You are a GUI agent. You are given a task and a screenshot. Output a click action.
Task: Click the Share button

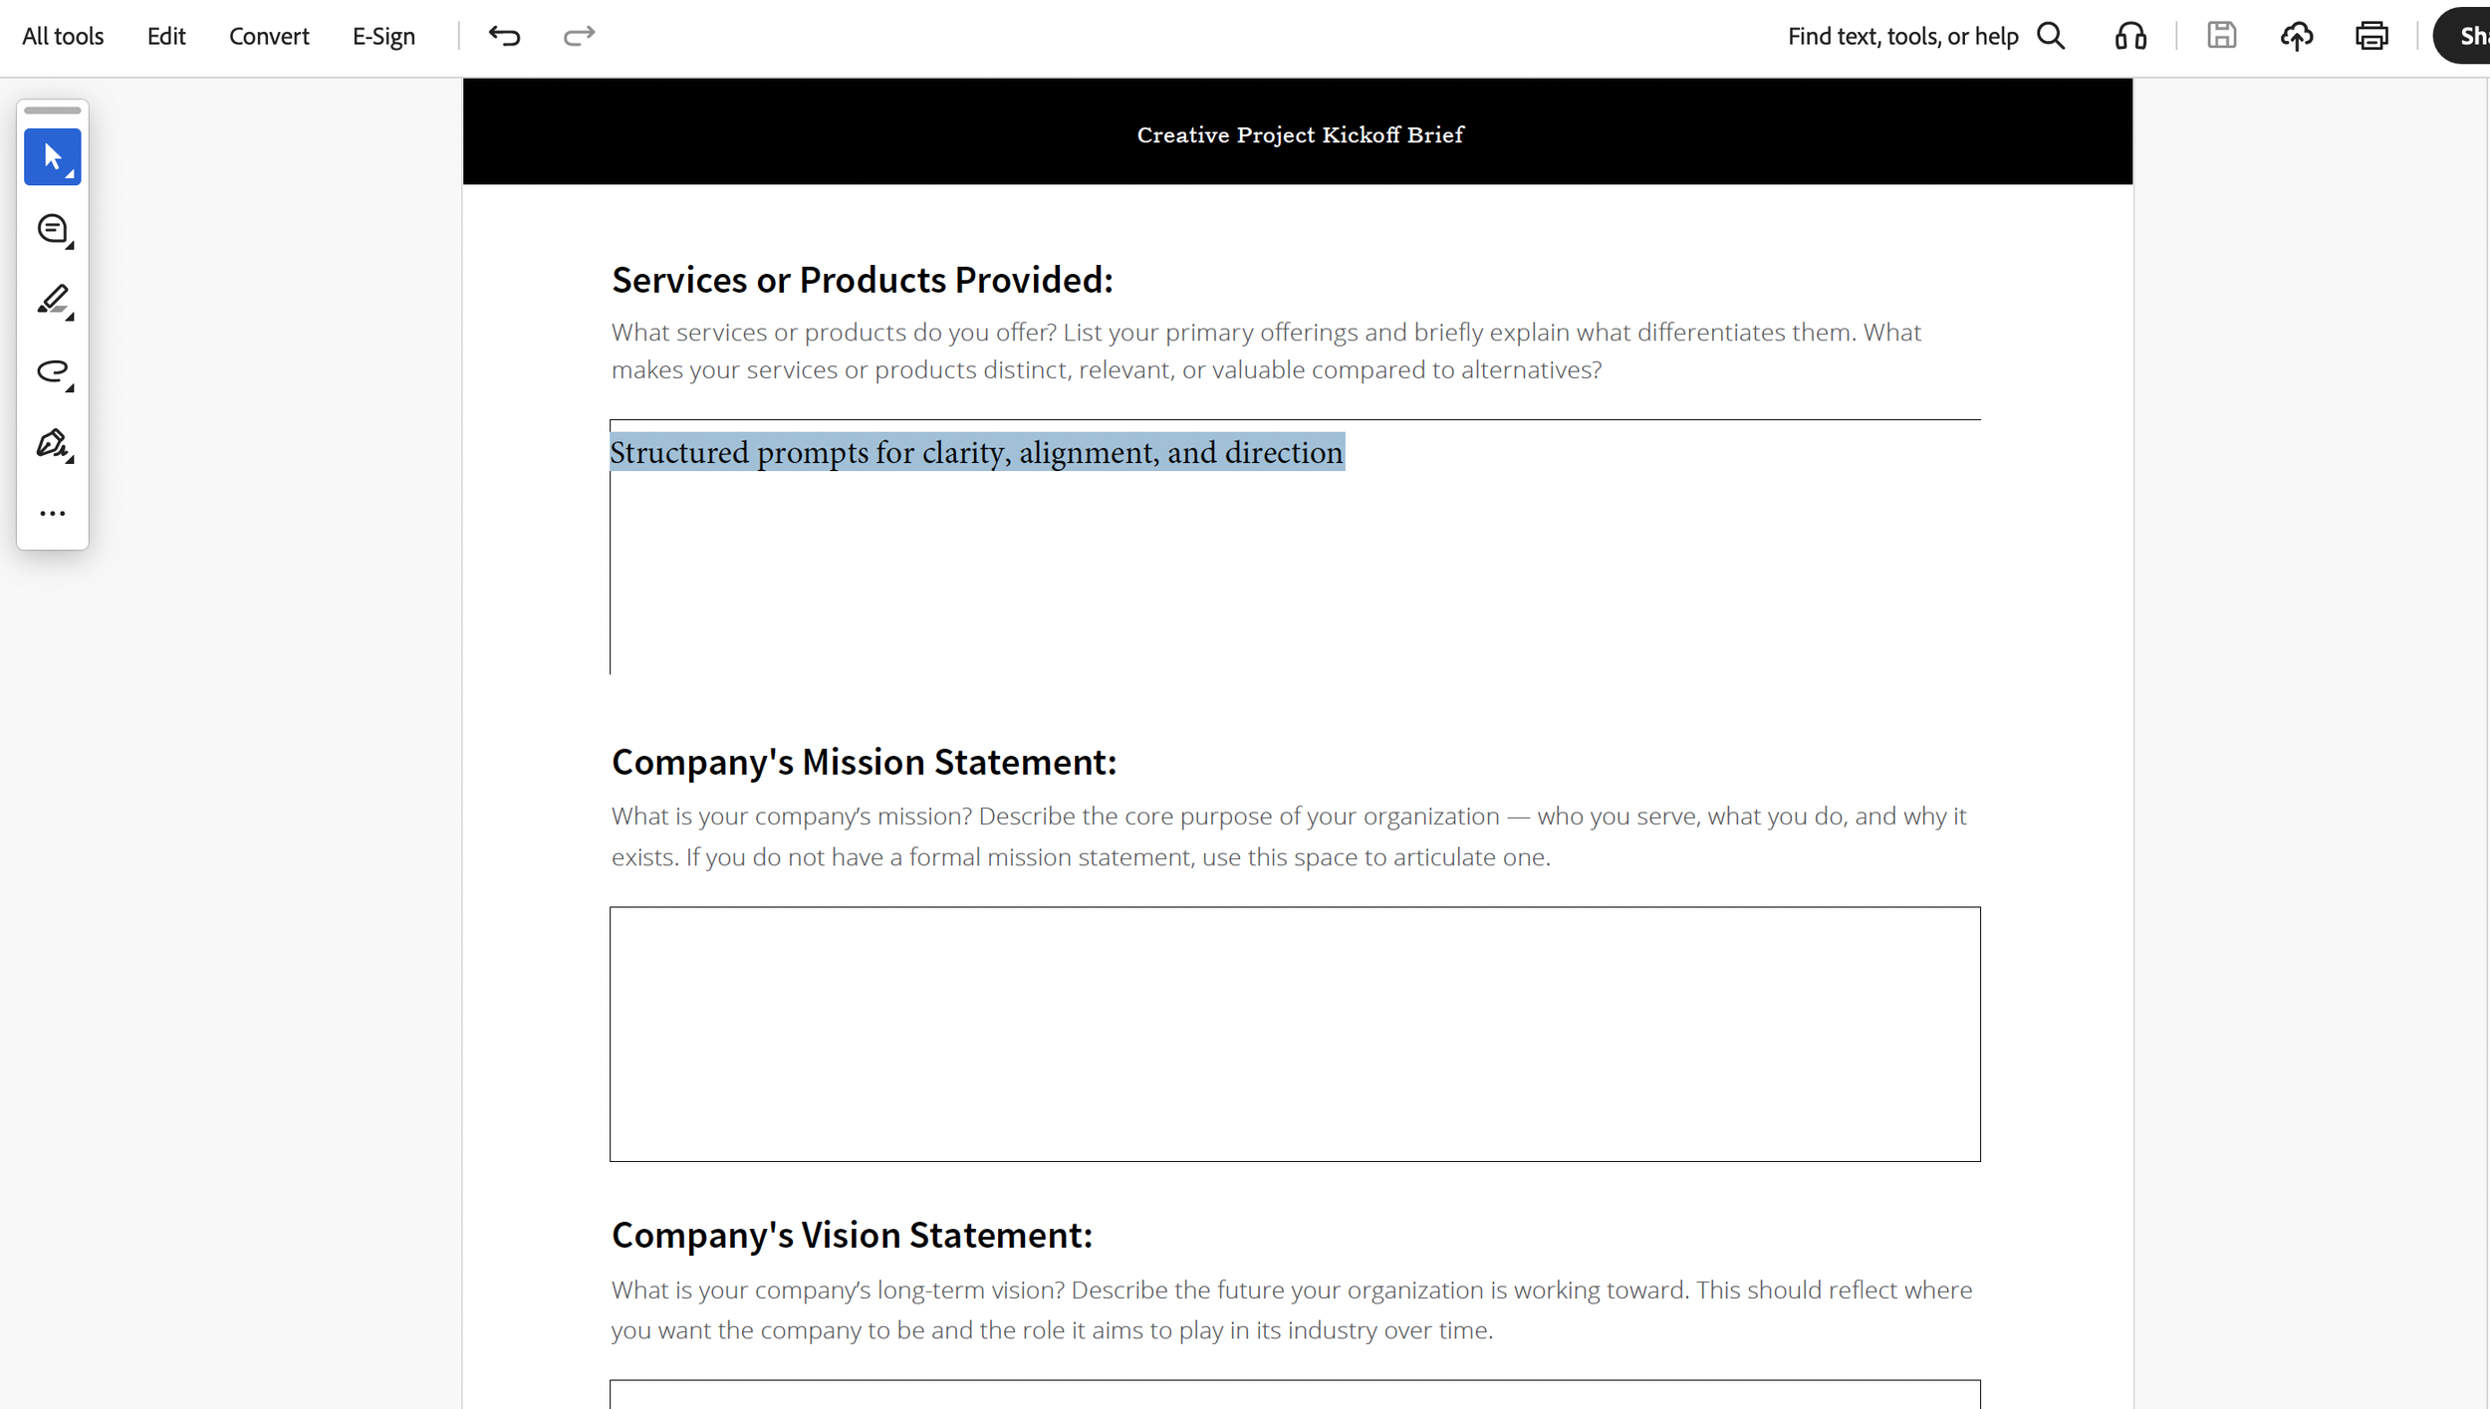(2465, 37)
